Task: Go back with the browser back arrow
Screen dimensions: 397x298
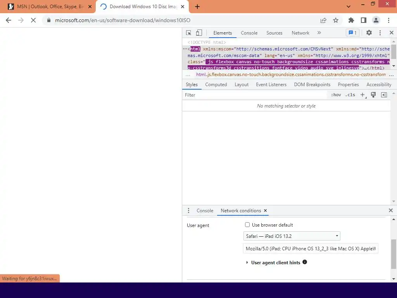Action: tap(9, 20)
